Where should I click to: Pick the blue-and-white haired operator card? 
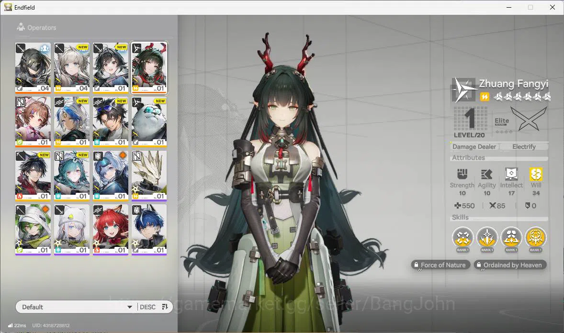72,122
